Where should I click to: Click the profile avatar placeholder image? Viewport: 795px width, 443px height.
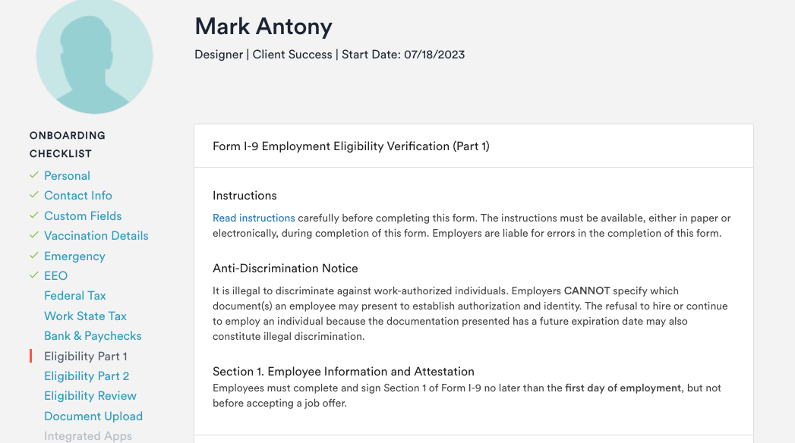coord(94,56)
